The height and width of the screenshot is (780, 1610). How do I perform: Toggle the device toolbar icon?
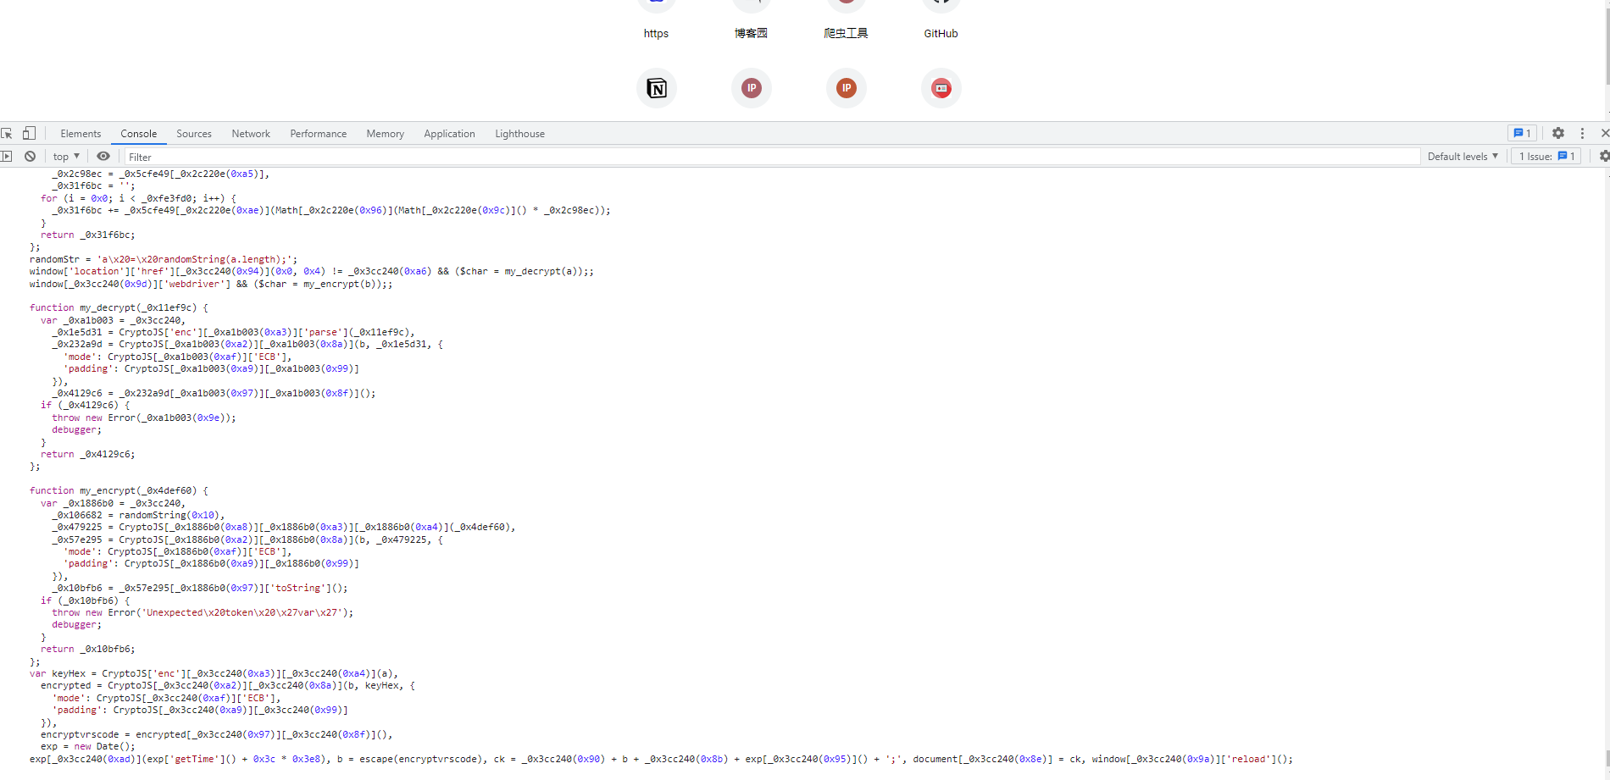pos(29,133)
